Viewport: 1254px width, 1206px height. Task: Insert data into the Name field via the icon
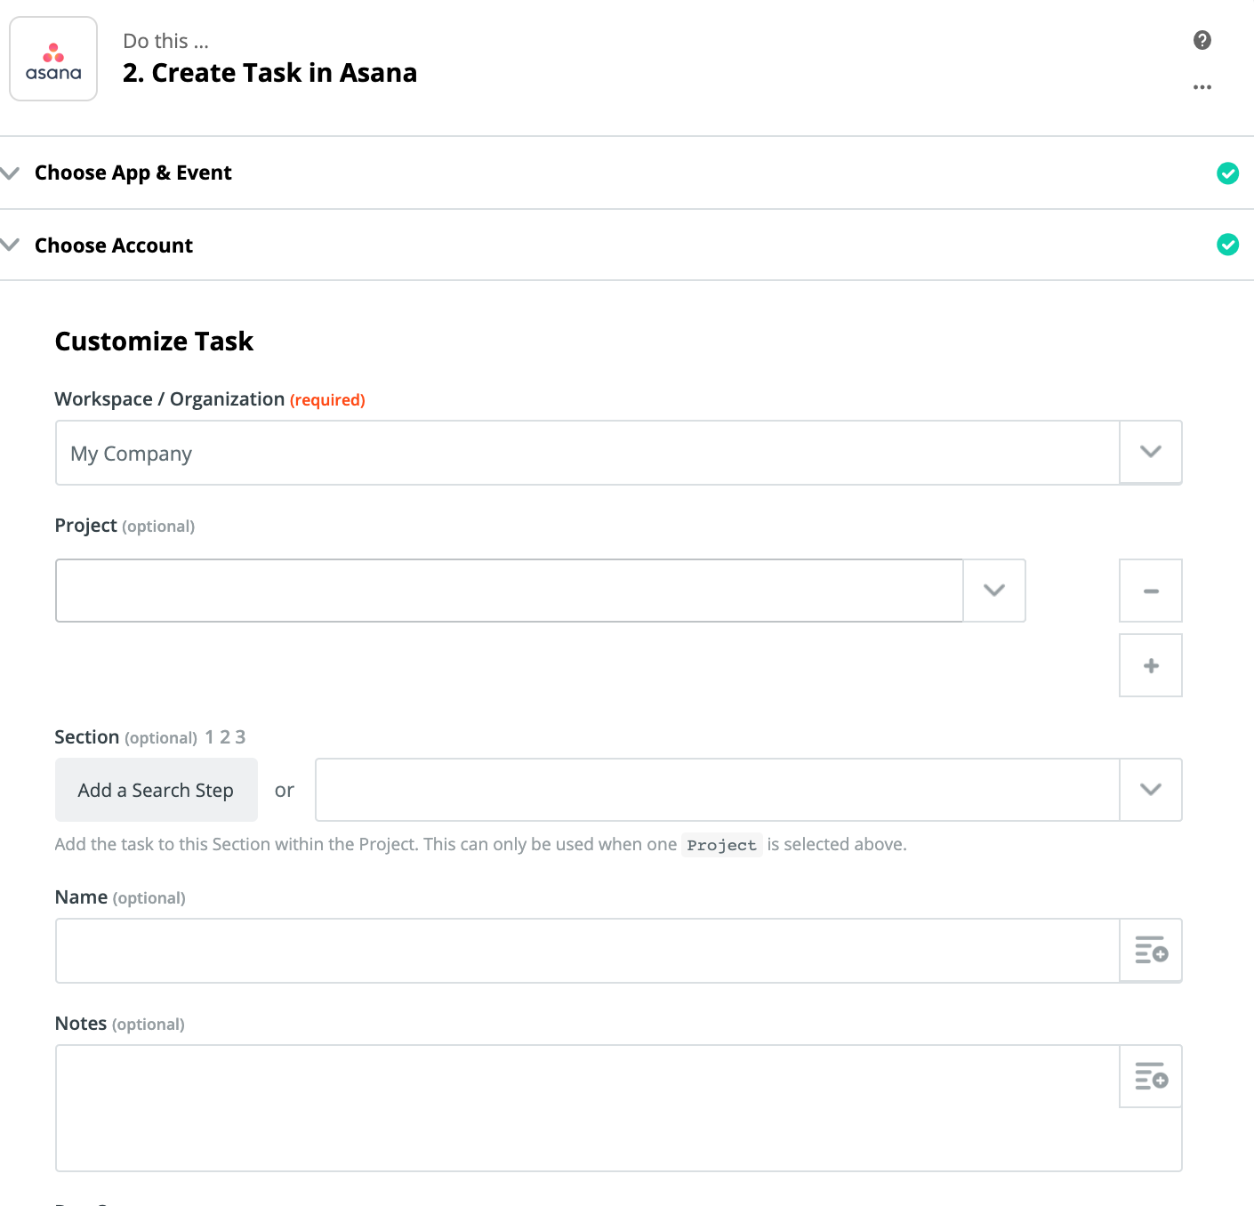click(x=1151, y=950)
